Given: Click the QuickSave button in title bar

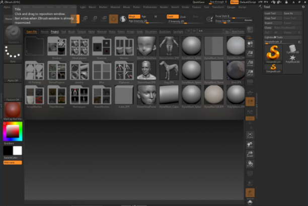Looking at the screenshot, I should pos(198,2).
